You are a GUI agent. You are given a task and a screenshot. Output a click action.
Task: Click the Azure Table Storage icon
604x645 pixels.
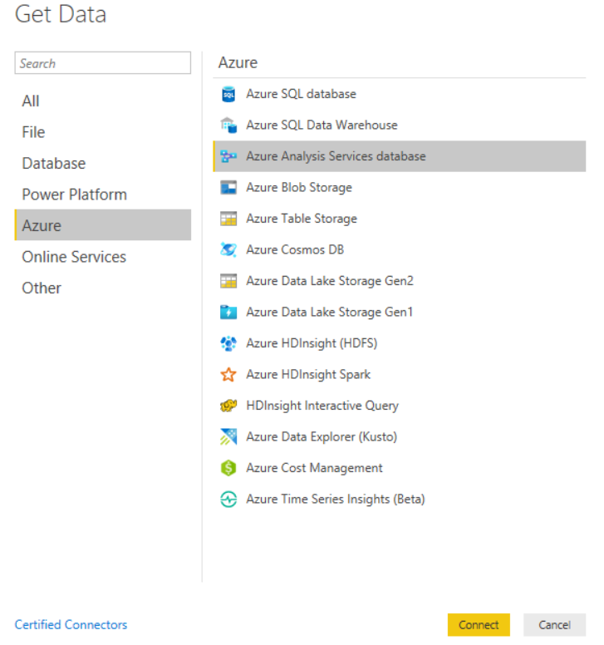228,219
